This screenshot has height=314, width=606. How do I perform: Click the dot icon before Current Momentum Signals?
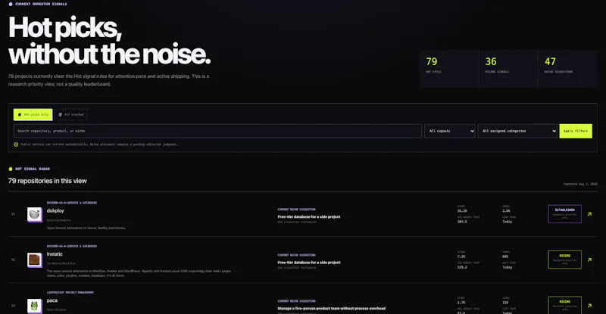click(x=11, y=4)
